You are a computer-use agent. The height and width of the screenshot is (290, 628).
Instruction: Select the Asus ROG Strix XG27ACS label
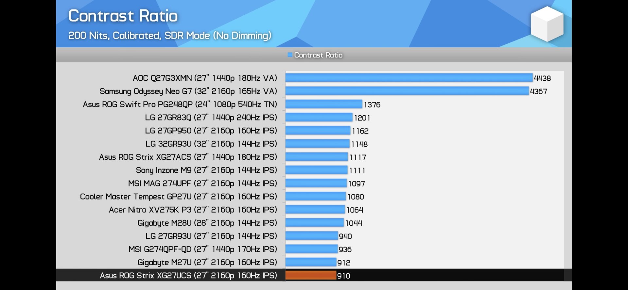coord(188,157)
